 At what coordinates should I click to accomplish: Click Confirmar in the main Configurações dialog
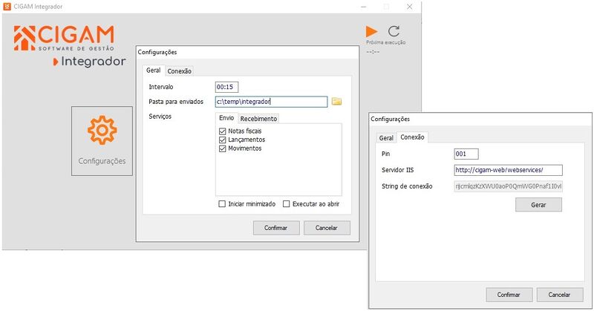(276, 228)
